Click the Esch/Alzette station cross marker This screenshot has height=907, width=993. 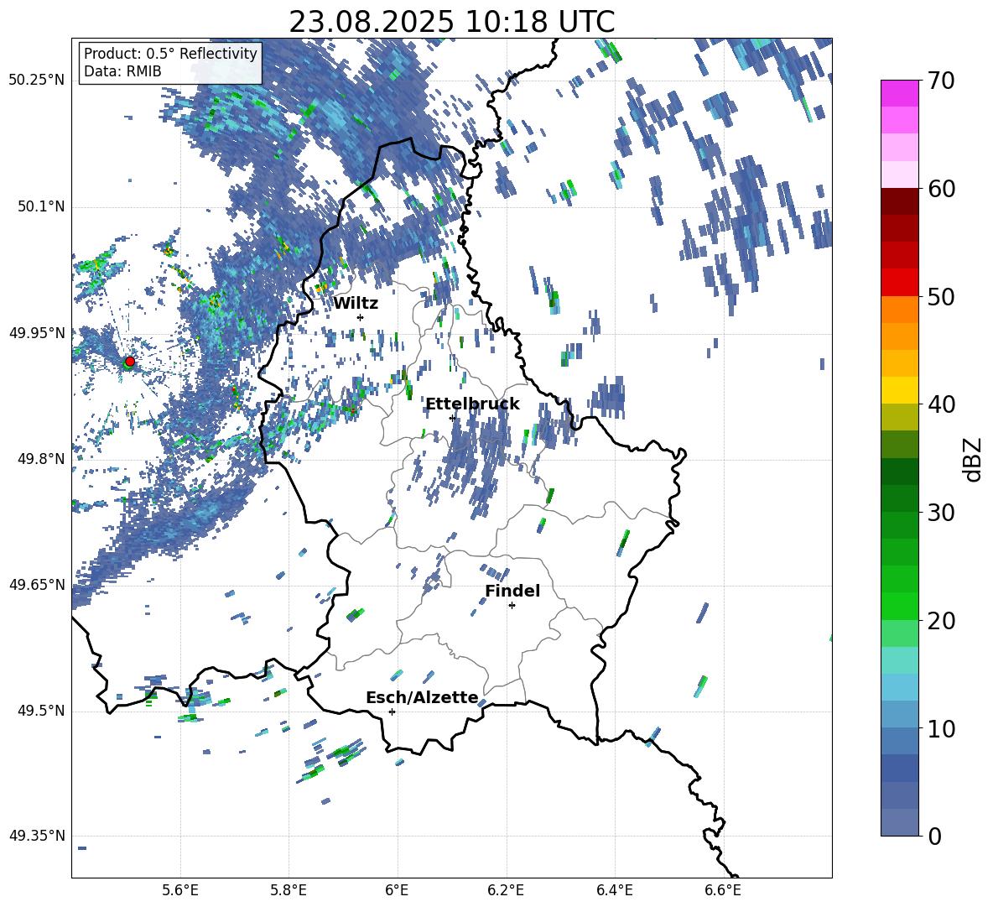(392, 712)
